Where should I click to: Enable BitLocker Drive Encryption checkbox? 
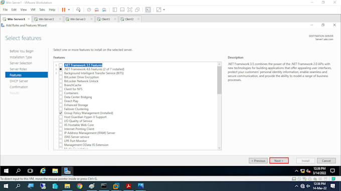(x=61, y=77)
